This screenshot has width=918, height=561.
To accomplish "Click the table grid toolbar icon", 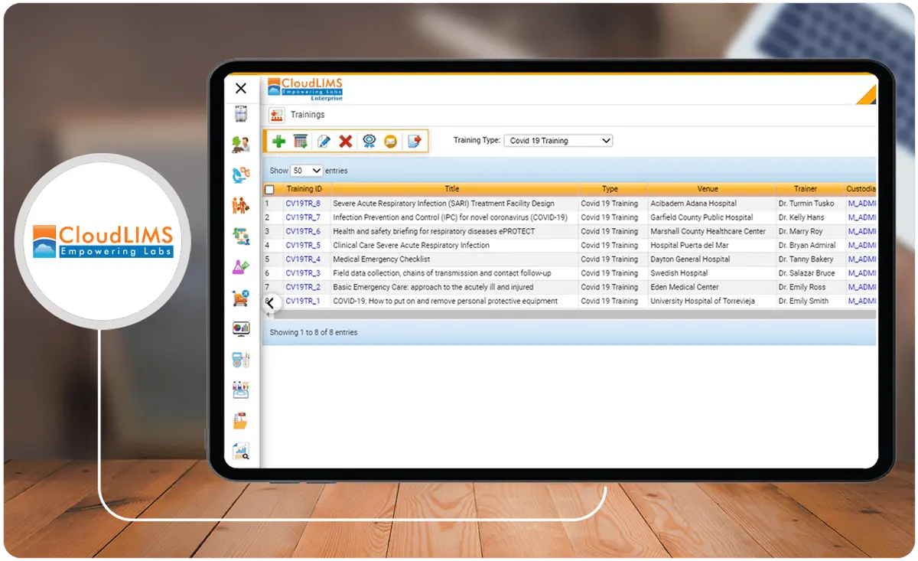I will pyautogui.click(x=301, y=141).
